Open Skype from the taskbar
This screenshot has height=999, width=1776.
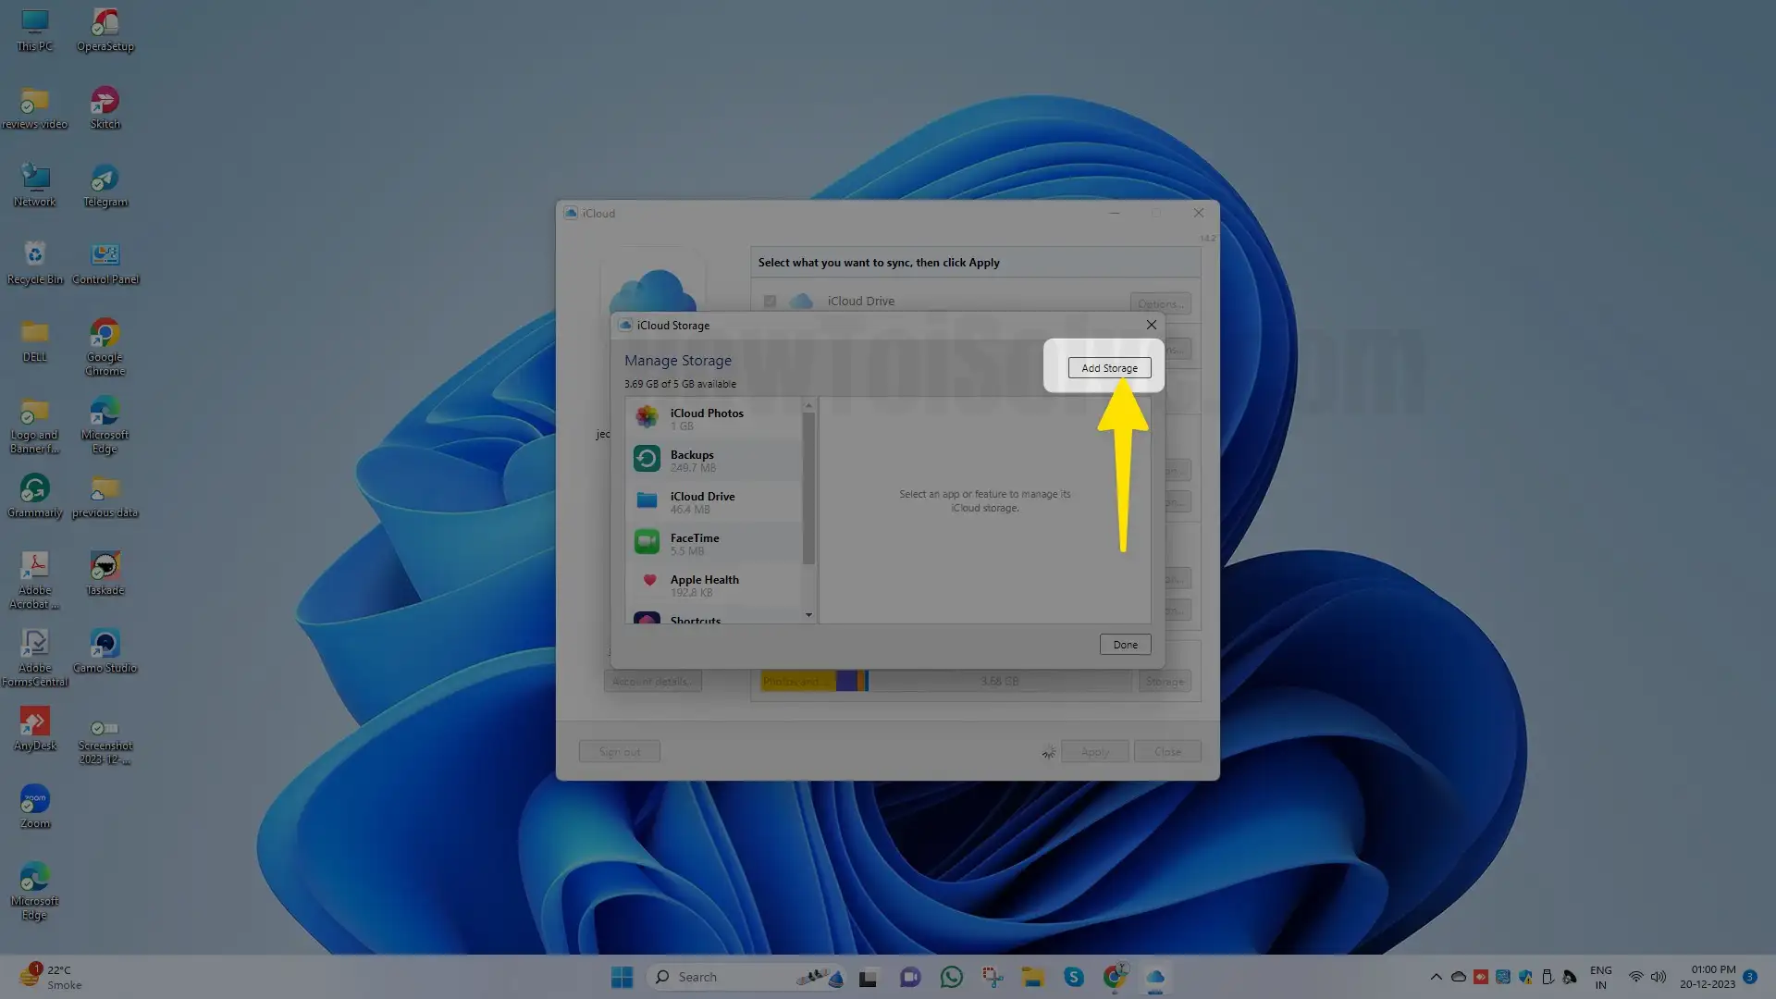pyautogui.click(x=1074, y=976)
